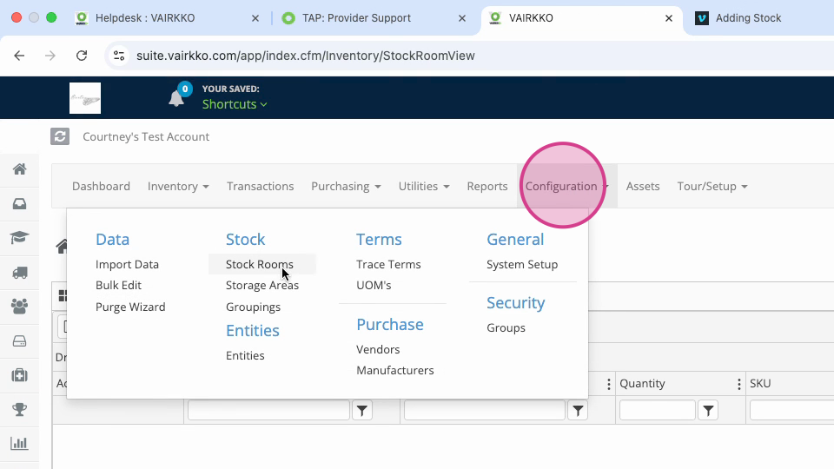Viewport: 834px width, 469px height.
Task: Open the people group sidebar icon
Action: tap(20, 307)
